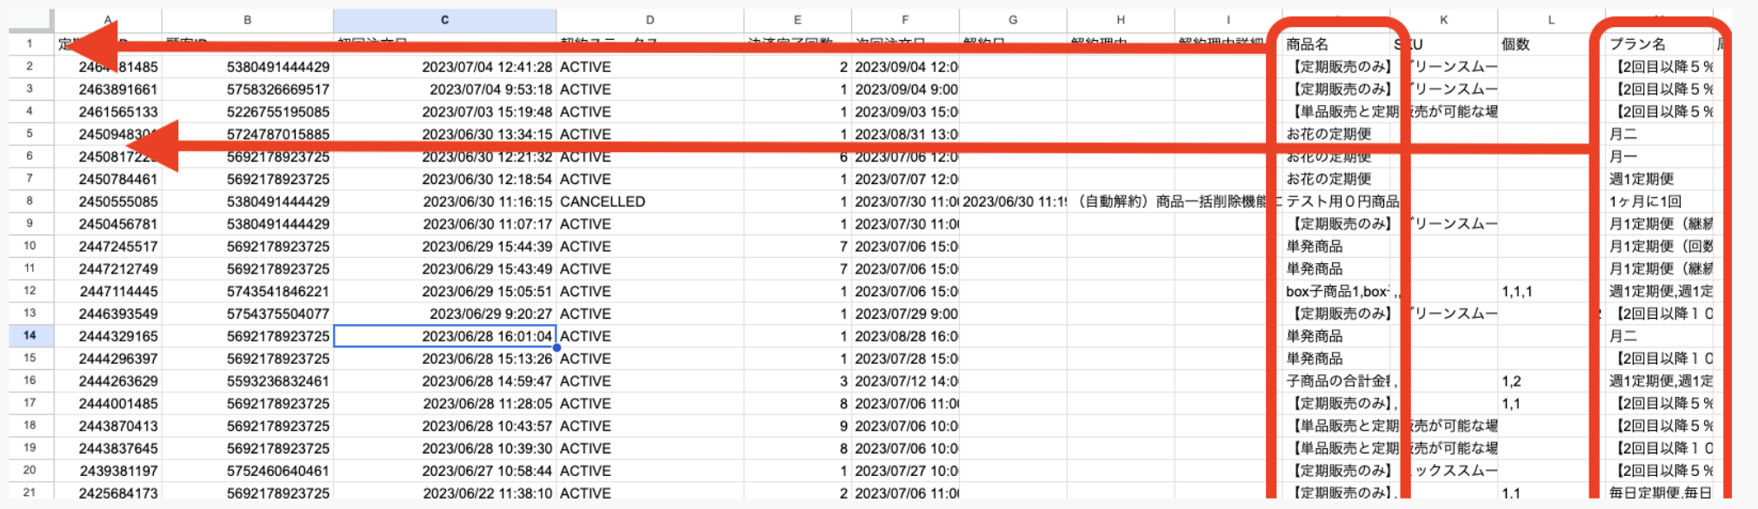Select cell 2023/07/04 12:41:28
Image resolution: width=1758 pixels, height=509 pixels.
444,67
